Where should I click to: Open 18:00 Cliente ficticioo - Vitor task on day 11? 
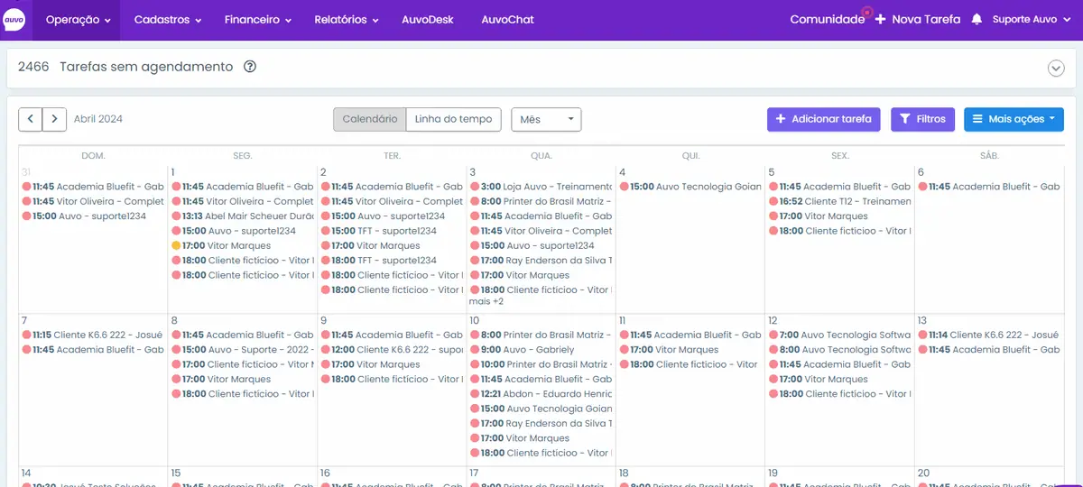click(x=690, y=364)
